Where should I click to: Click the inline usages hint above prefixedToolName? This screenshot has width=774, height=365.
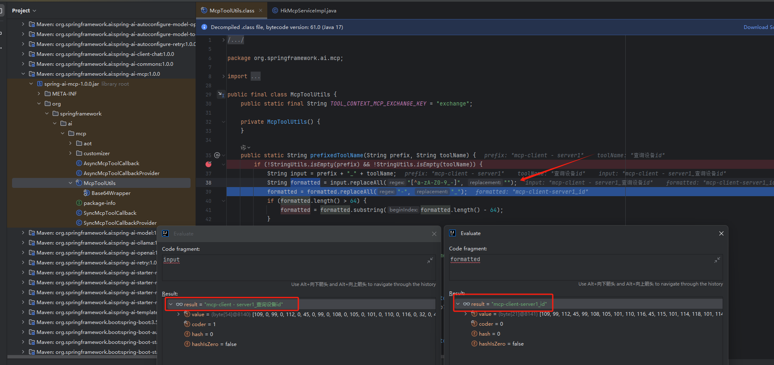[x=245, y=147]
